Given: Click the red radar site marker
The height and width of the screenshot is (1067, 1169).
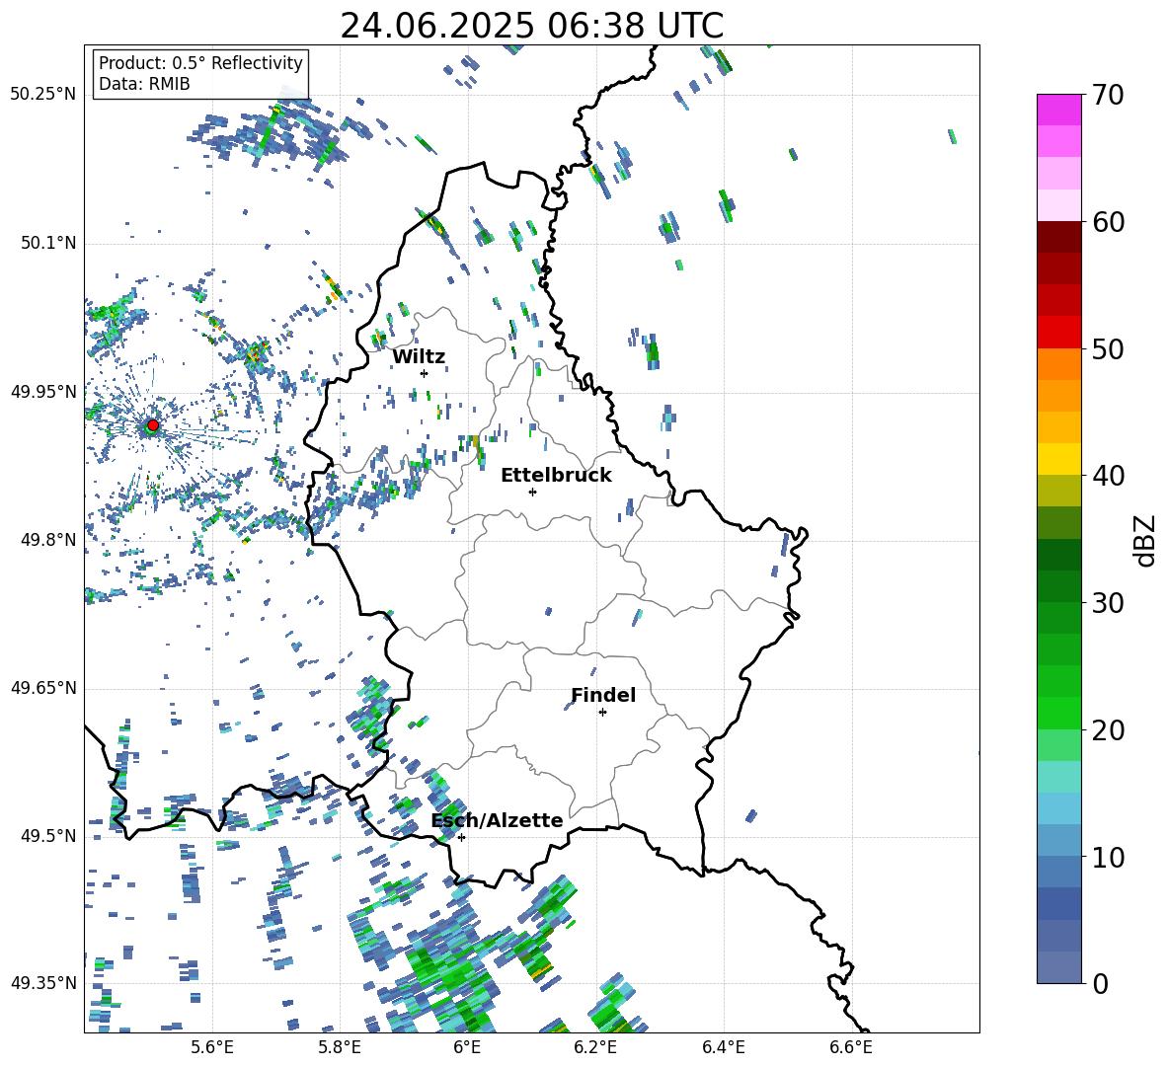Looking at the screenshot, I should [x=153, y=425].
